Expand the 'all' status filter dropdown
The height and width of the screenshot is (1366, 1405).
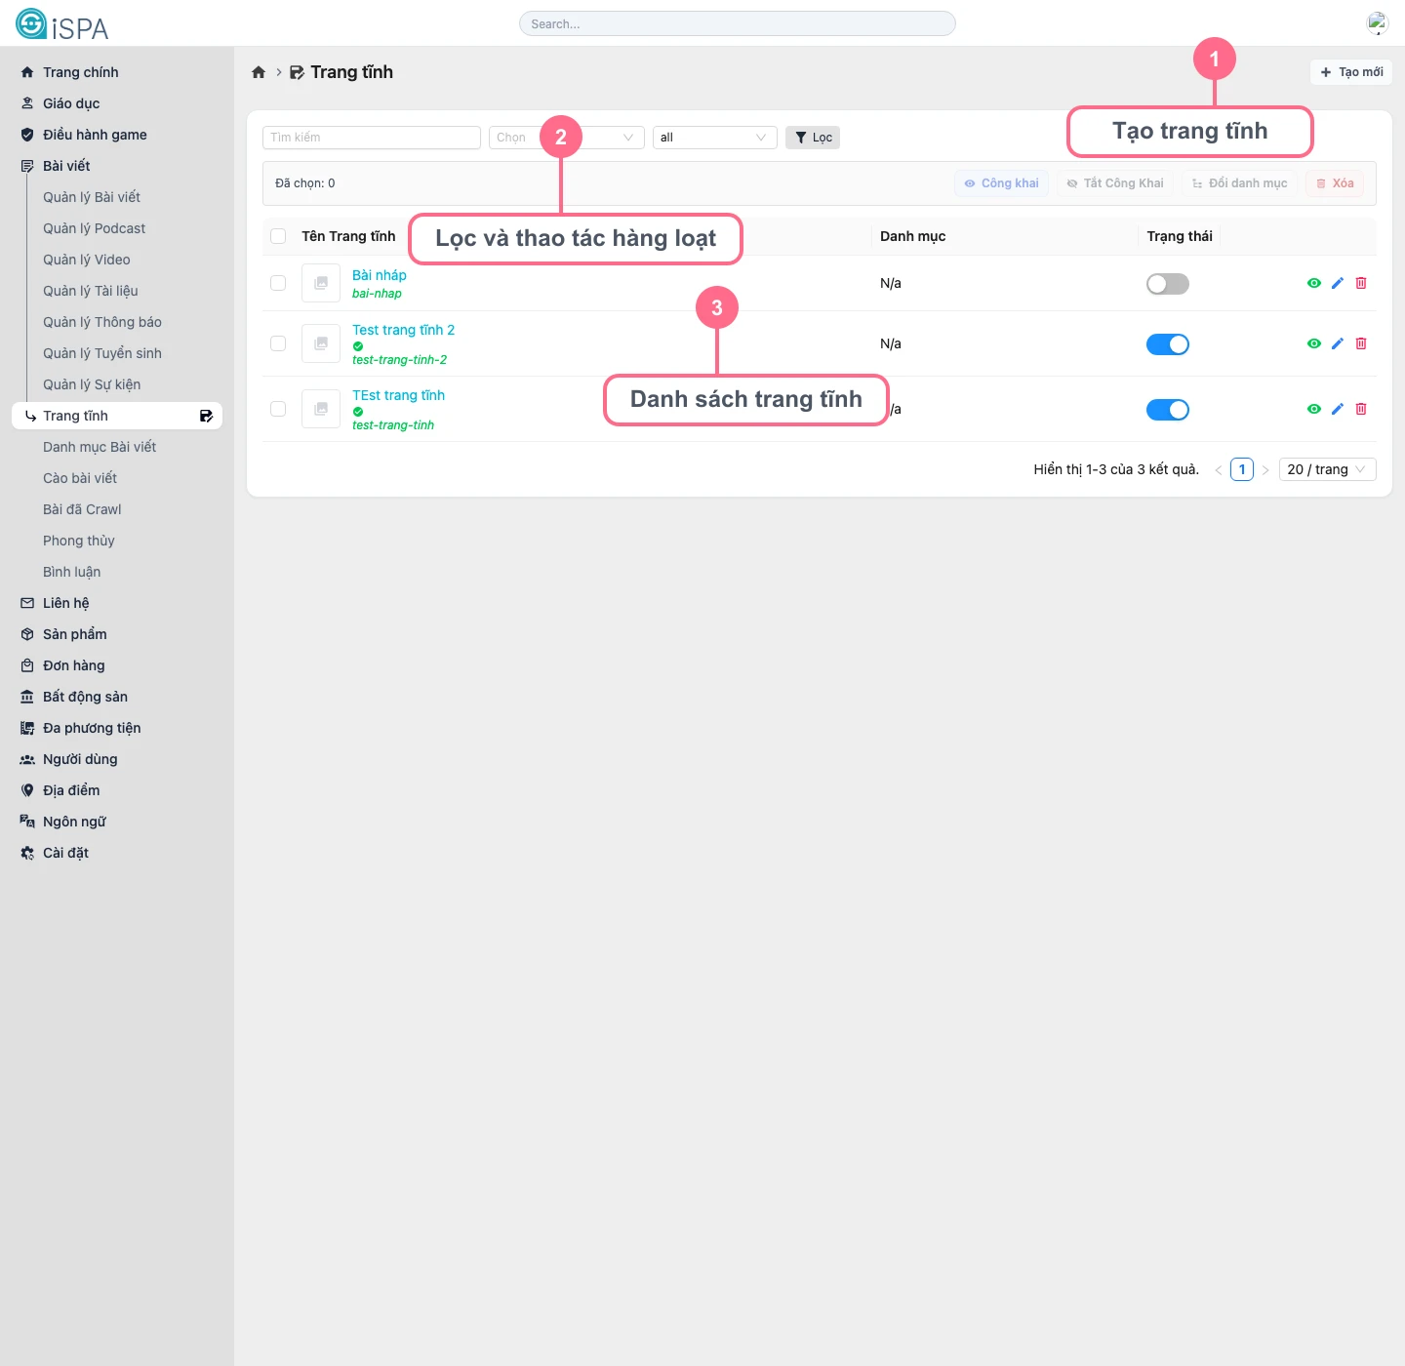click(714, 138)
